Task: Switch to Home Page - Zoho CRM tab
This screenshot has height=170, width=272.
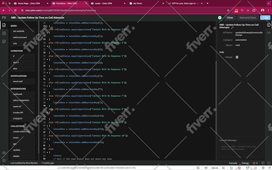Action: click(29, 3)
